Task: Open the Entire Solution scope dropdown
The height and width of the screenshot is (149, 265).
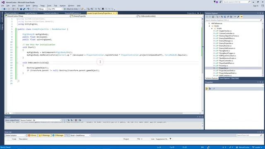Action: pos(15,135)
